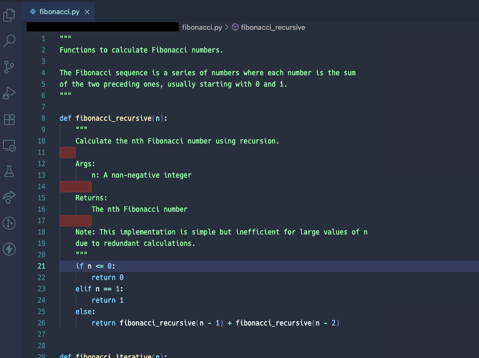This screenshot has width=479, height=358.
Task: Click line number 21 in gutter
Action: [42, 266]
